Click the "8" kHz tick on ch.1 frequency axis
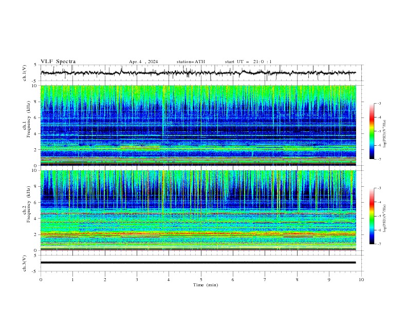Screen dimensions: 407x314 click(x=35, y=102)
